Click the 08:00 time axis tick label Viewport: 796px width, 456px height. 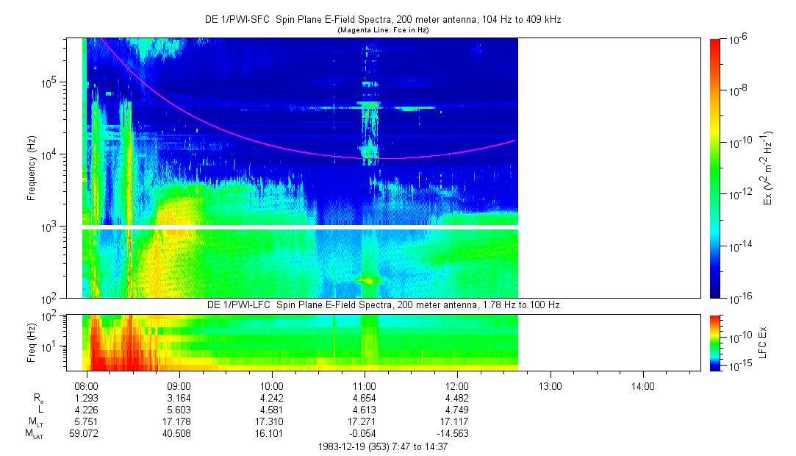coord(87,385)
